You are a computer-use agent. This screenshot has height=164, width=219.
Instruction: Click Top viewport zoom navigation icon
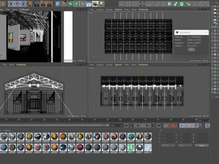coord(203,10)
